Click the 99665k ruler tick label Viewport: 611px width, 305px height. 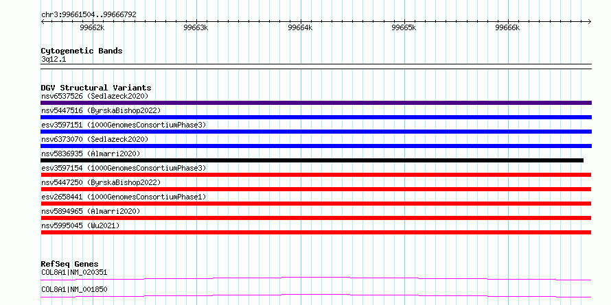click(404, 27)
